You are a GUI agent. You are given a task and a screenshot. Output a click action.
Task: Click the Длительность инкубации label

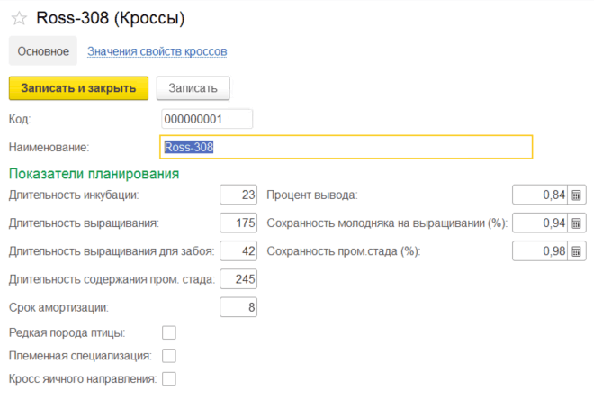pos(74,195)
